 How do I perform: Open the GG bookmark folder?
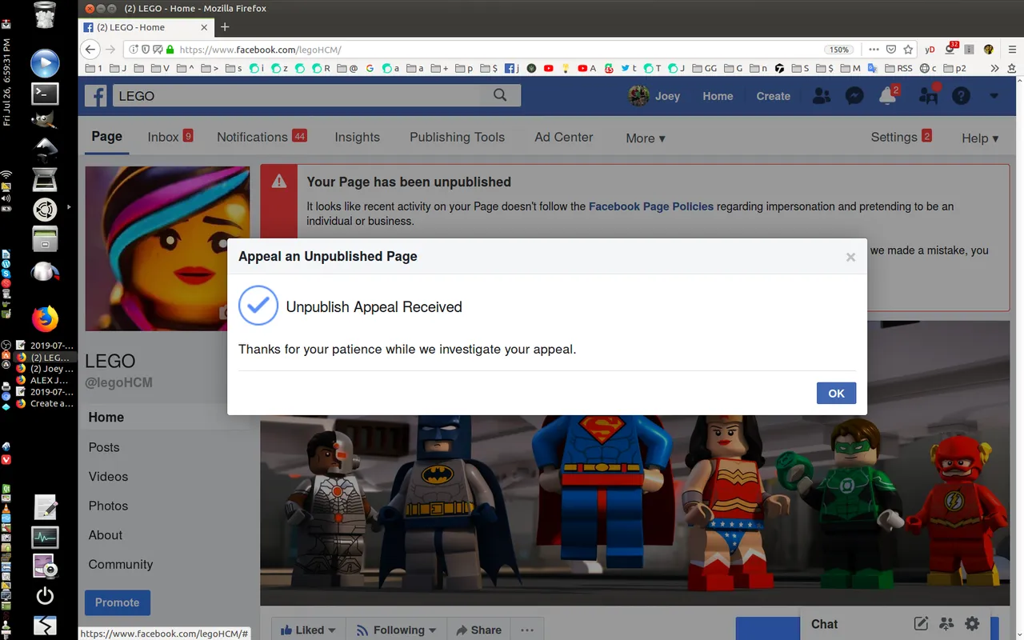point(704,69)
